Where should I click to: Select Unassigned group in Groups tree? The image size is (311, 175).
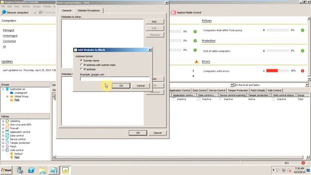click(20, 93)
